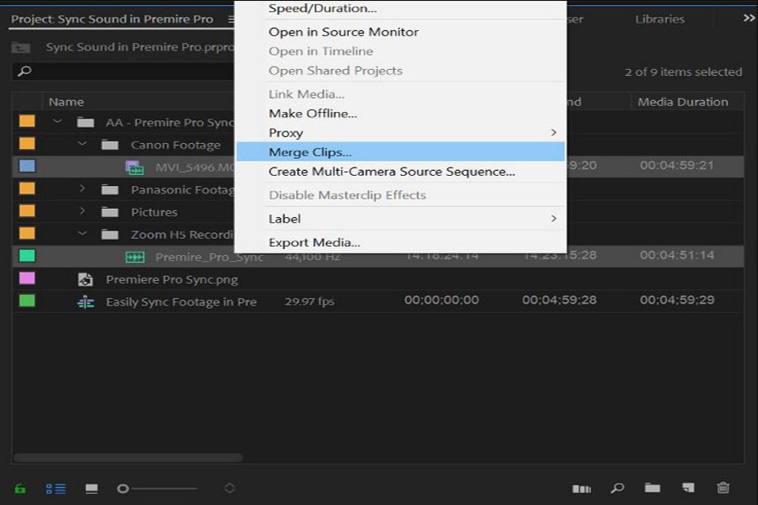The width and height of the screenshot is (758, 505).
Task: Open the Sort Icons control
Action: tap(230, 488)
